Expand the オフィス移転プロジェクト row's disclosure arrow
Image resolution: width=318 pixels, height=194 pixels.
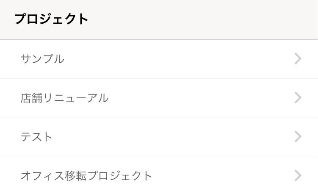tap(298, 175)
